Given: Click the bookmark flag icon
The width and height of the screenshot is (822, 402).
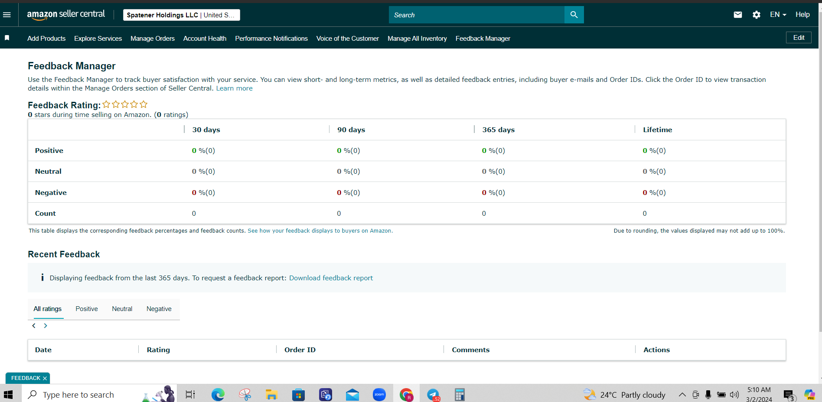Looking at the screenshot, I should tap(7, 38).
